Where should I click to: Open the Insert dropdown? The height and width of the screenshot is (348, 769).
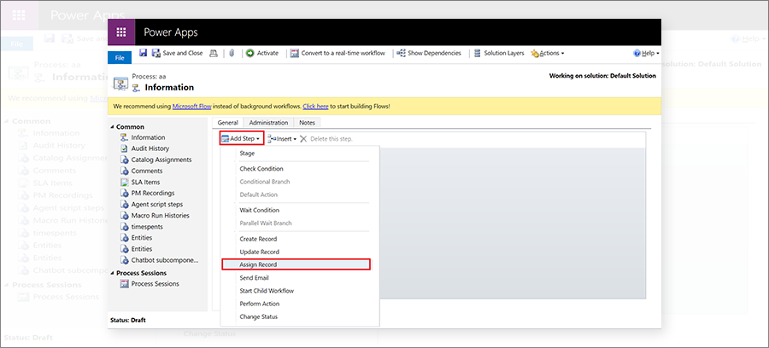pos(283,139)
